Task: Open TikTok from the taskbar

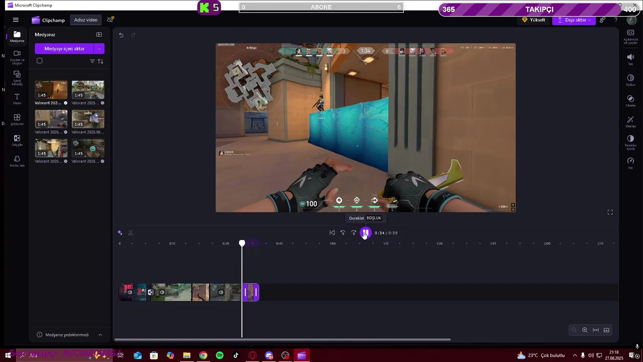Action: coord(236,355)
